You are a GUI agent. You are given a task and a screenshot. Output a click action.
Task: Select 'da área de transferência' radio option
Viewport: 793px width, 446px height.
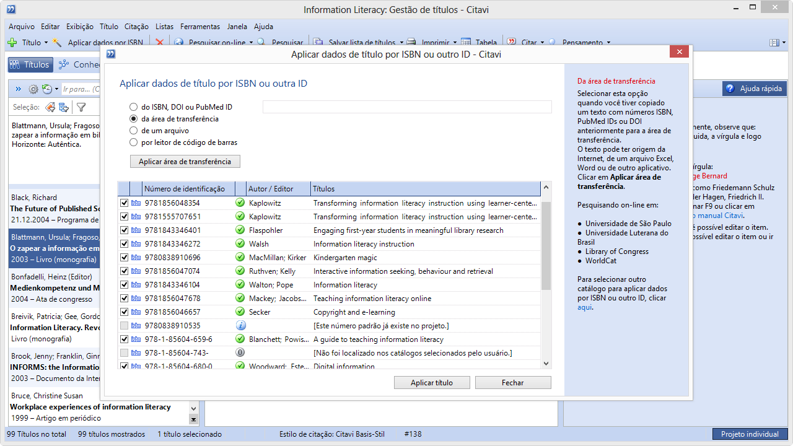(x=133, y=119)
